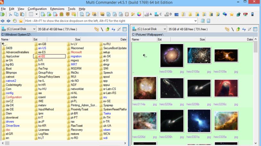
Task: Click the edit file pencil icon
Action: [88, 14]
